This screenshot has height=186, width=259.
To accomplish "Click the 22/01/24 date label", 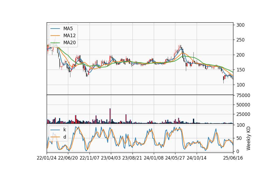I will (x=47, y=158).
